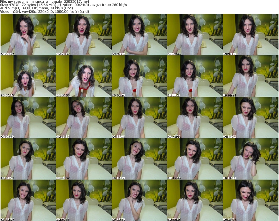Choose the 00:15:52 thumbnail
Viewport: 279px width, 221px height.
coord(84,159)
